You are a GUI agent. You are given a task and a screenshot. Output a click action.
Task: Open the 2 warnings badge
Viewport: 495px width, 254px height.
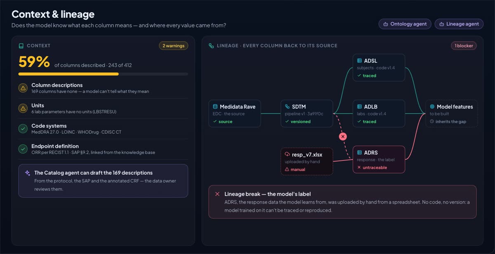pyautogui.click(x=173, y=46)
